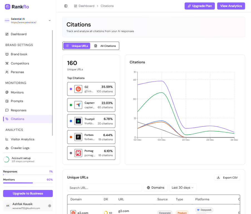The image size is (251, 214).
Task: Click the Upgrade Plan button
Action: click(200, 6)
